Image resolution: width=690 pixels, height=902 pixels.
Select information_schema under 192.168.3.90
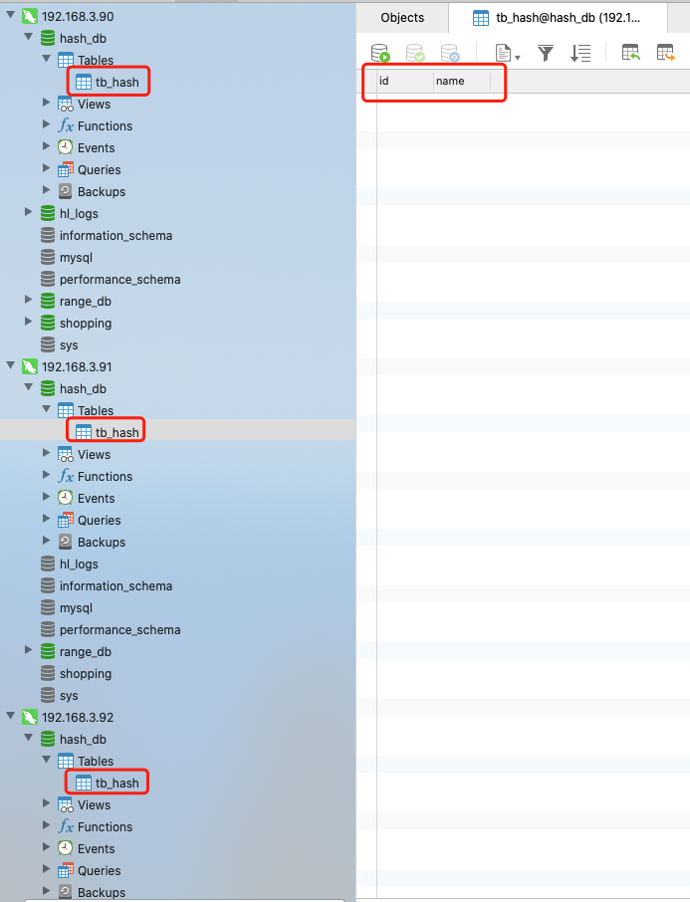coord(115,236)
